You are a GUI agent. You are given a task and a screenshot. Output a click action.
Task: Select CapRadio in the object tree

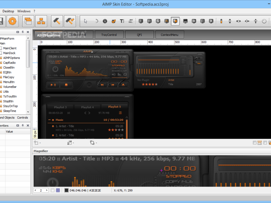(9, 63)
